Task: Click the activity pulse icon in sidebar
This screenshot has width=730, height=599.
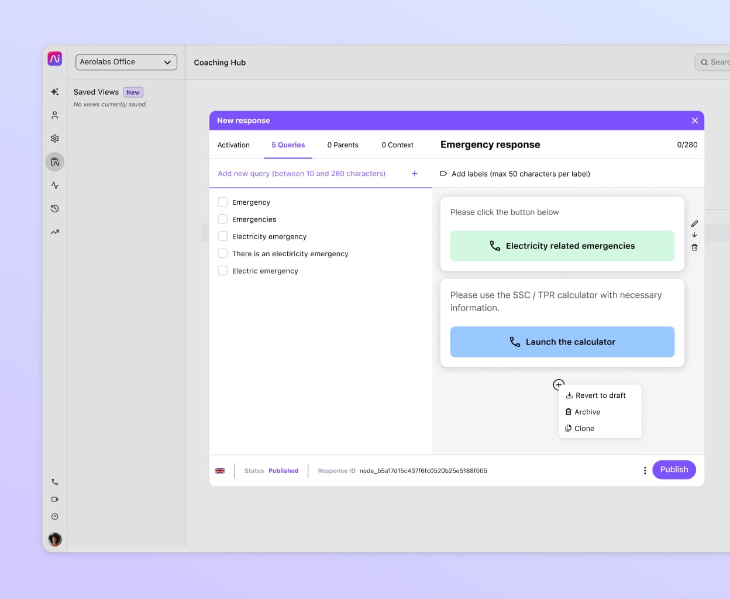Action: (54, 185)
